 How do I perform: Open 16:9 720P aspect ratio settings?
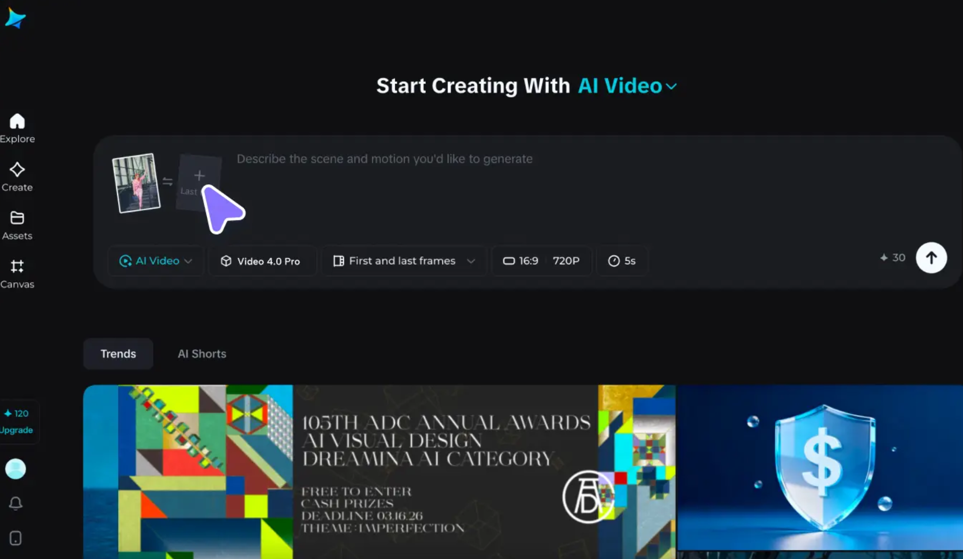541,261
